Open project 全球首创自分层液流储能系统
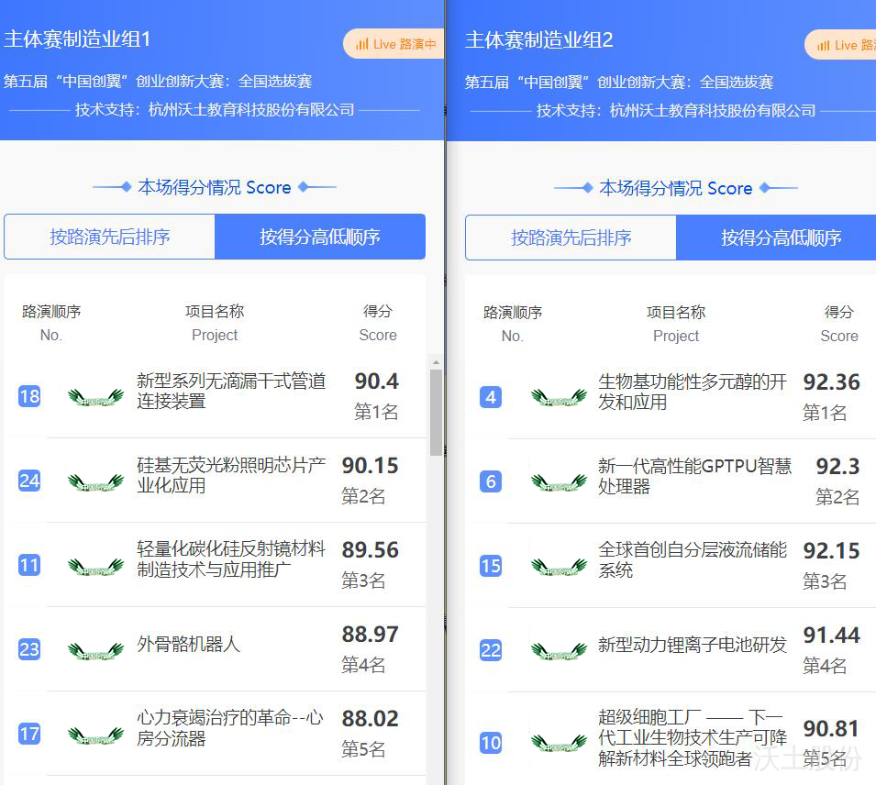Screen dimensions: 876x785 tap(692, 559)
